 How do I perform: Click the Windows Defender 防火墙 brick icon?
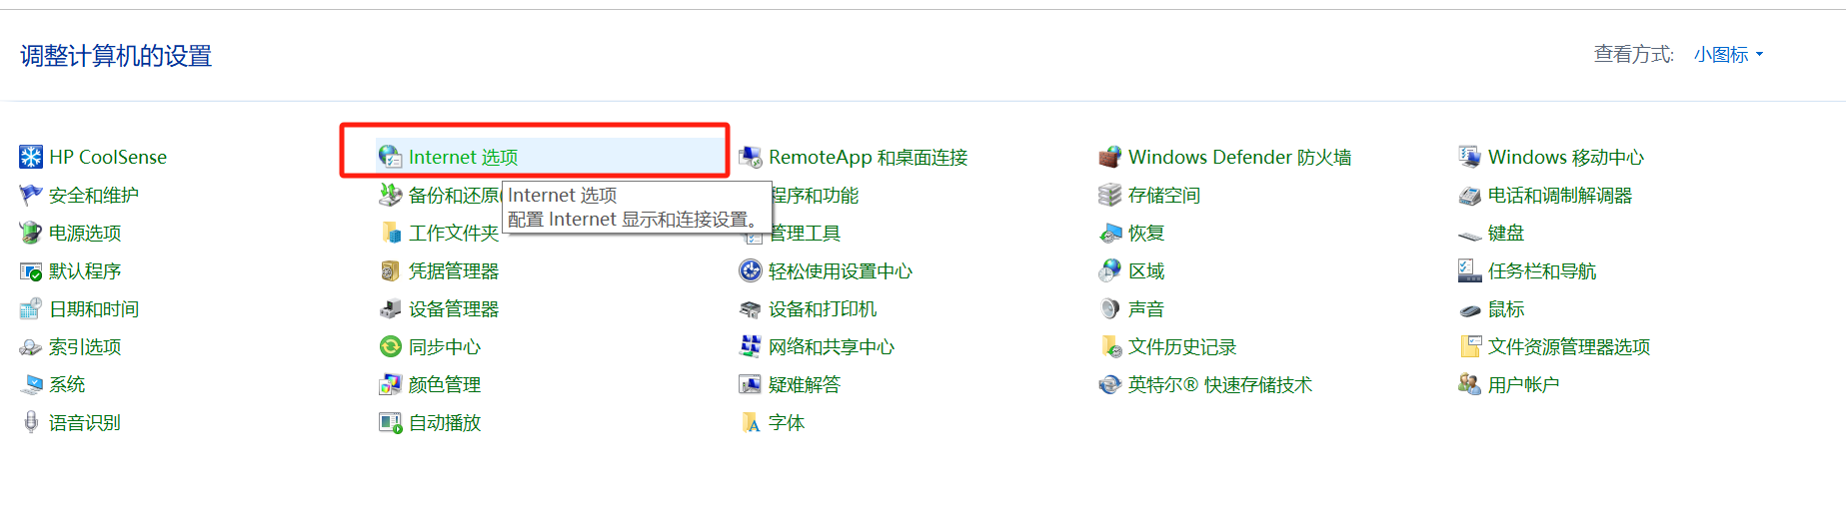[x=1110, y=157]
